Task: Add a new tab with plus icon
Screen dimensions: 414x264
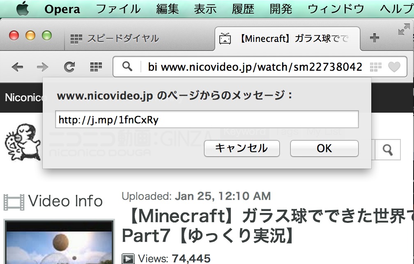Action: coord(375,38)
